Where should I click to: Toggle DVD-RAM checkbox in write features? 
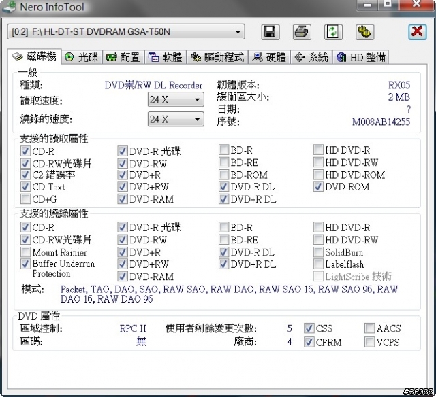point(123,276)
